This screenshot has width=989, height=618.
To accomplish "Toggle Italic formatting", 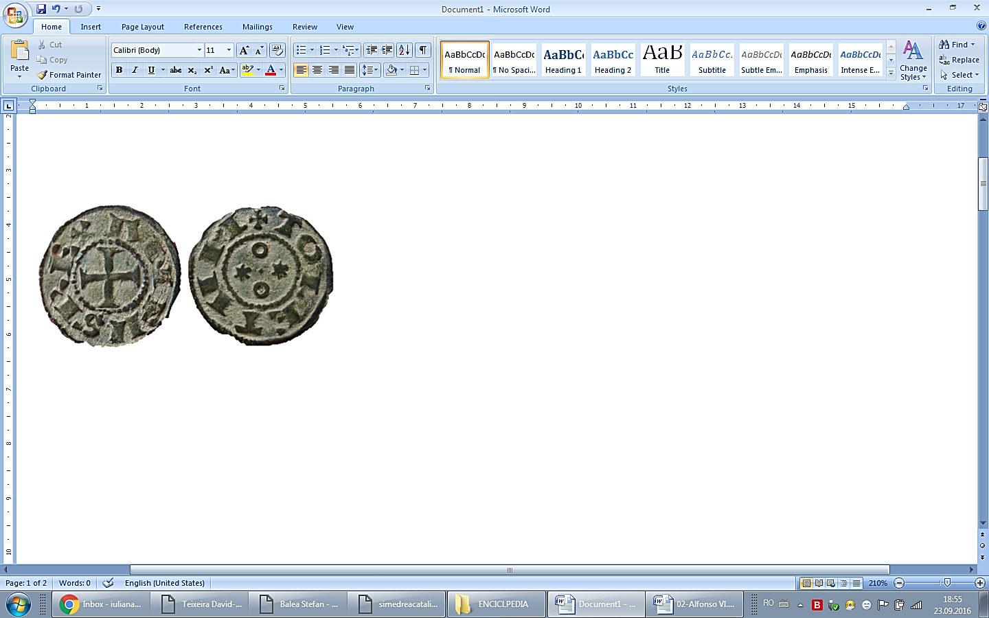I will point(135,70).
